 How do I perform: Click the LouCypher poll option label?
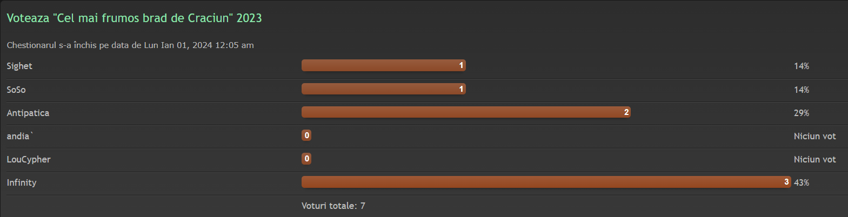[x=29, y=159]
